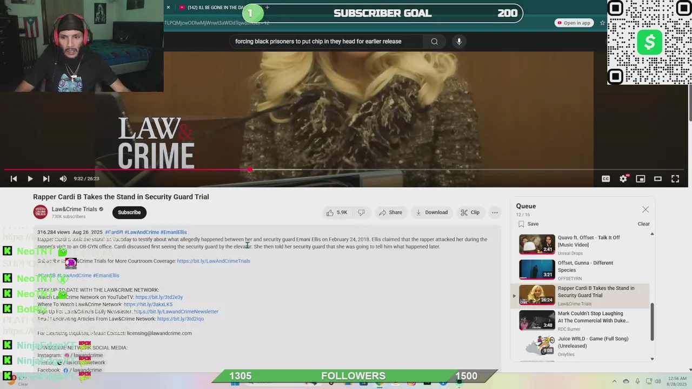Open Mark Couldn't Stop Laughing queue video
Screen dimensions: 692x389
click(x=580, y=320)
